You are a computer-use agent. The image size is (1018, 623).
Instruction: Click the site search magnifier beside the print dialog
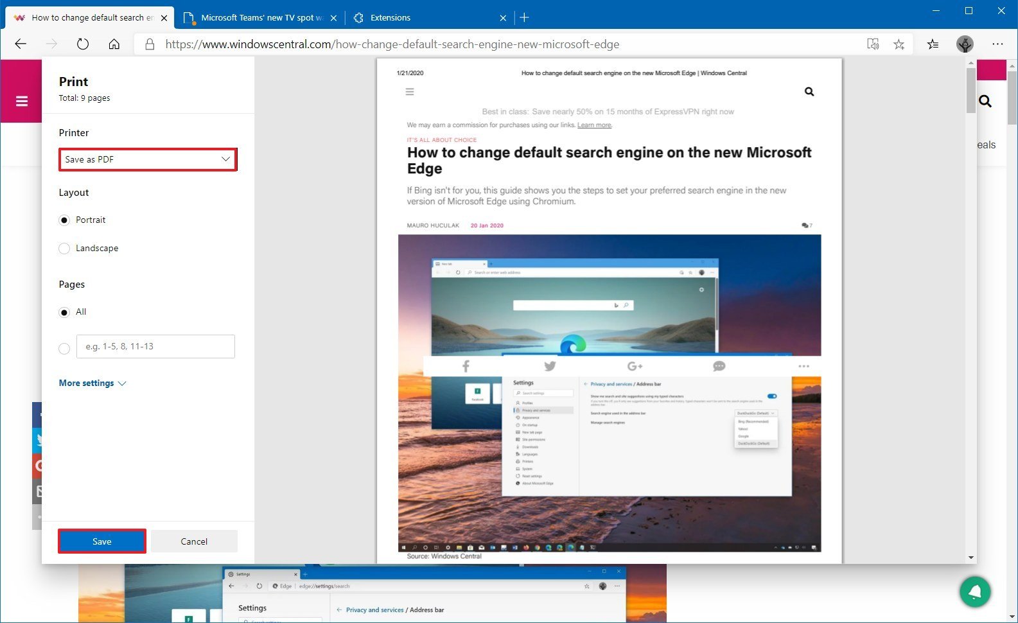[x=985, y=101]
